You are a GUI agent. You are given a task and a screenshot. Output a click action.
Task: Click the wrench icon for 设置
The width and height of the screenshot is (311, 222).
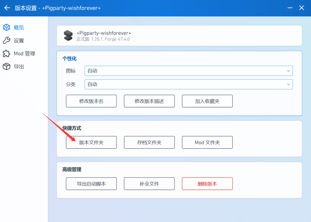(x=6, y=41)
